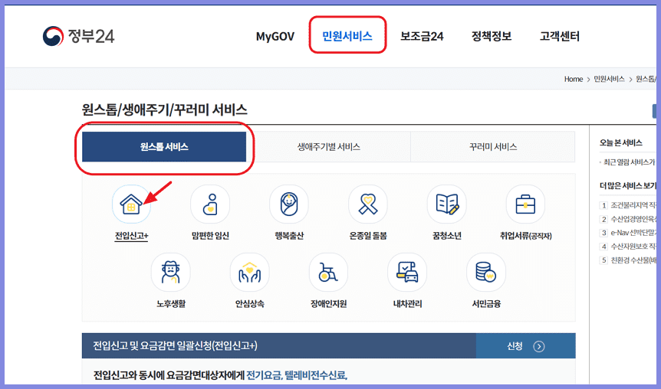This screenshot has height=389, width=661.
Task: Select the 원스톱 서비스 tab
Action: pyautogui.click(x=164, y=146)
